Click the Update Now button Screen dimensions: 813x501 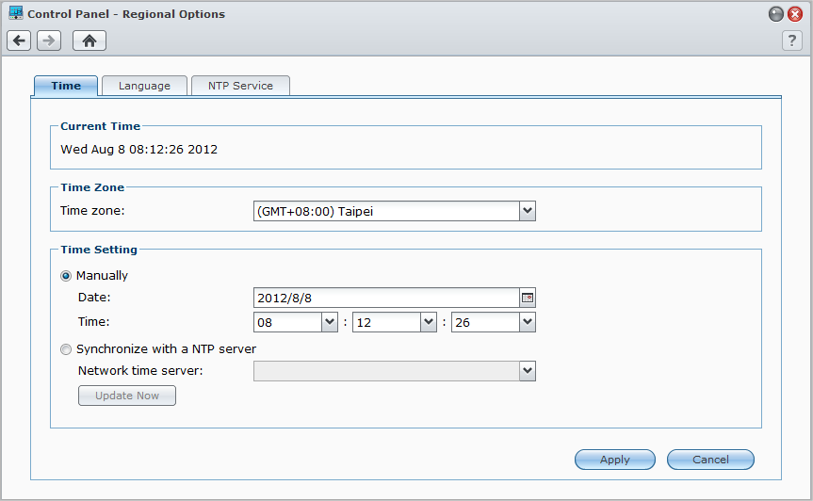tap(127, 396)
